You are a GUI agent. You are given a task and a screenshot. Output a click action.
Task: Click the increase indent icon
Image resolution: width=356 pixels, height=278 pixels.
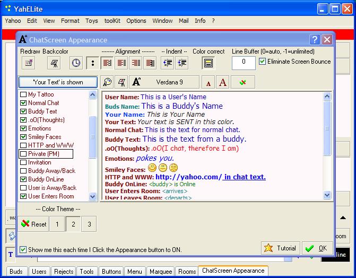click(182, 63)
